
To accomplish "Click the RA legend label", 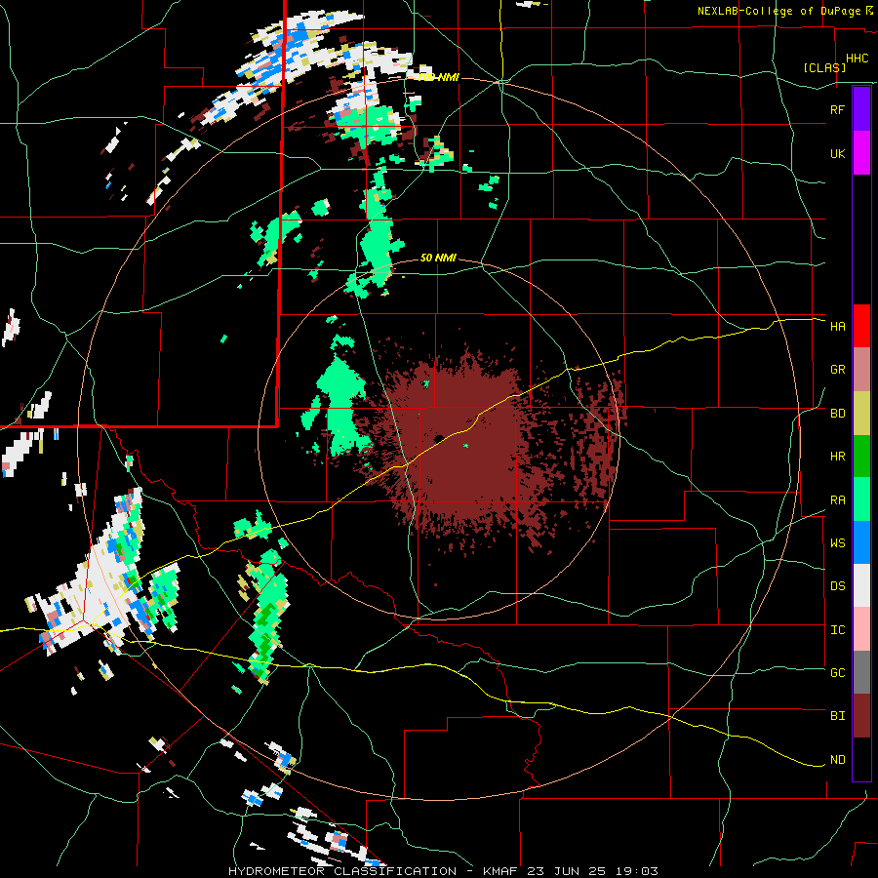I will tap(837, 500).
